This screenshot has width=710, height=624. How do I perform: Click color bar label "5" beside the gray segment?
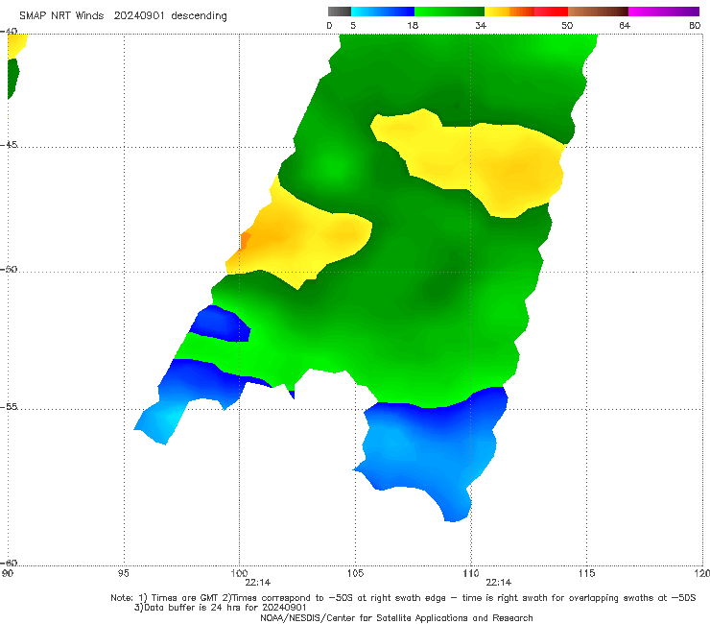tap(353, 26)
